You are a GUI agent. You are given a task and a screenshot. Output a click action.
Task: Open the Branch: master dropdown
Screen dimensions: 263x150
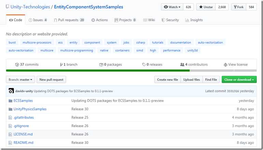coord(20,80)
